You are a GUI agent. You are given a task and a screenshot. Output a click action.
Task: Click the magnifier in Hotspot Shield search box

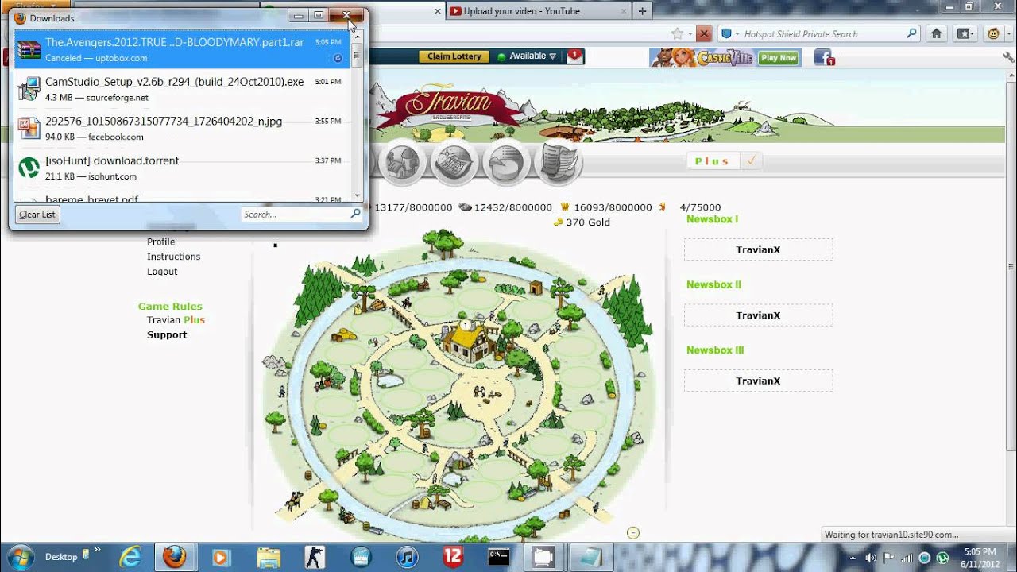point(911,33)
